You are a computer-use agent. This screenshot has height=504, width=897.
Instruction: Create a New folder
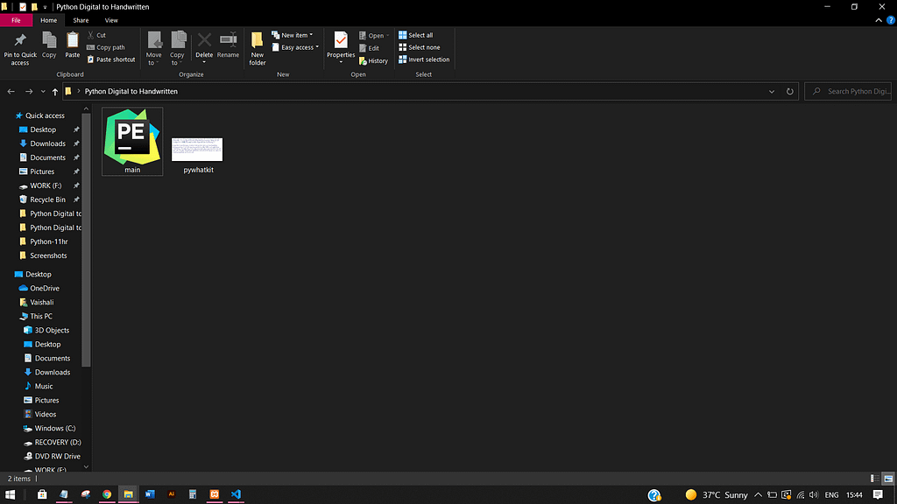tap(257, 47)
